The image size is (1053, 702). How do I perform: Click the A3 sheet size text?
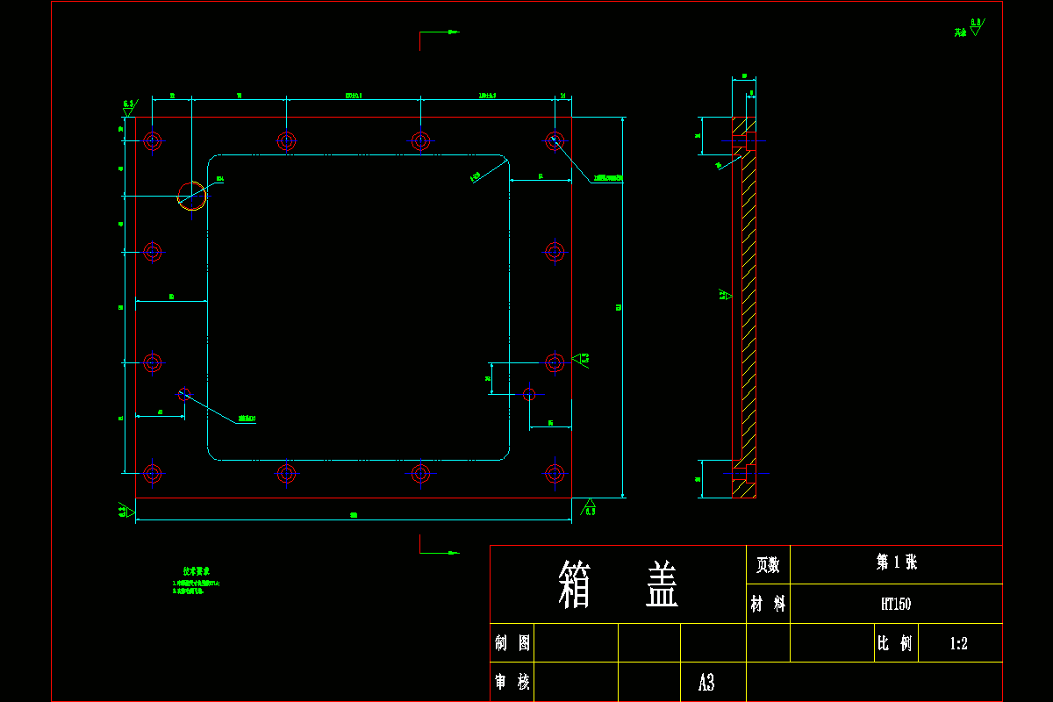[x=706, y=683]
